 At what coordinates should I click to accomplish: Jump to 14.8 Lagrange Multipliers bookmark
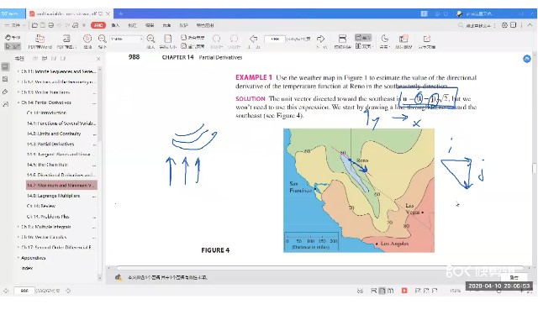tap(53, 196)
